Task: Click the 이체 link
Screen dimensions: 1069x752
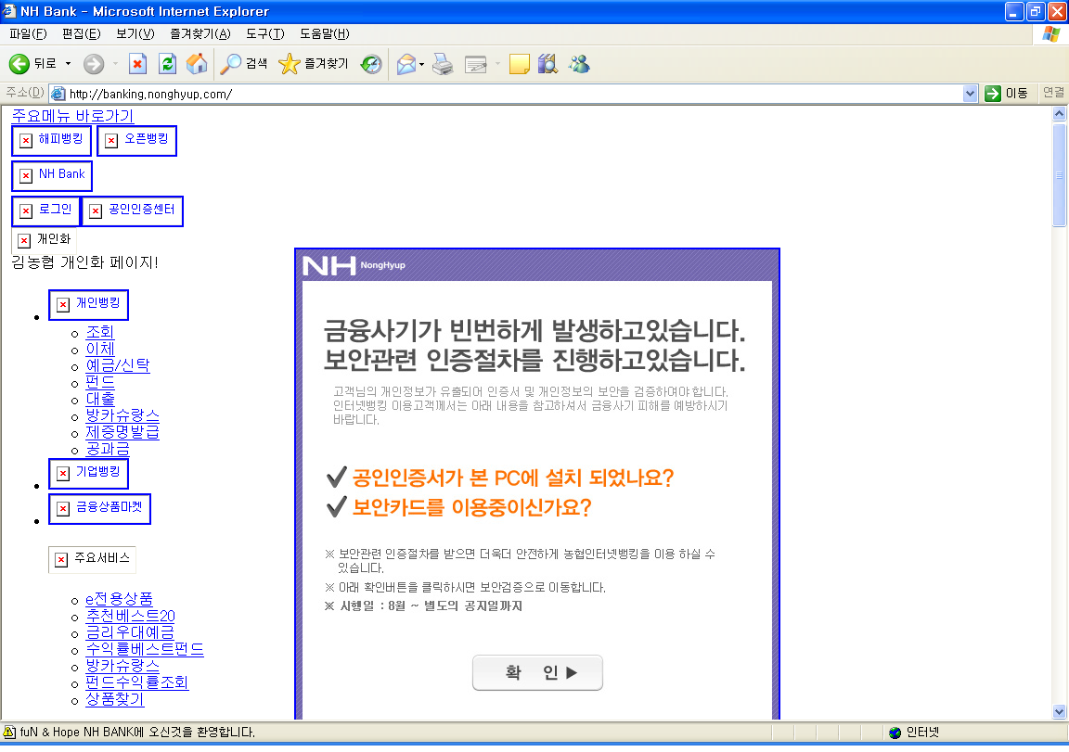Action: tap(99, 349)
